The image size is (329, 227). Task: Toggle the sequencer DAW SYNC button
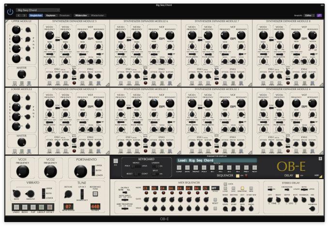pos(242,188)
